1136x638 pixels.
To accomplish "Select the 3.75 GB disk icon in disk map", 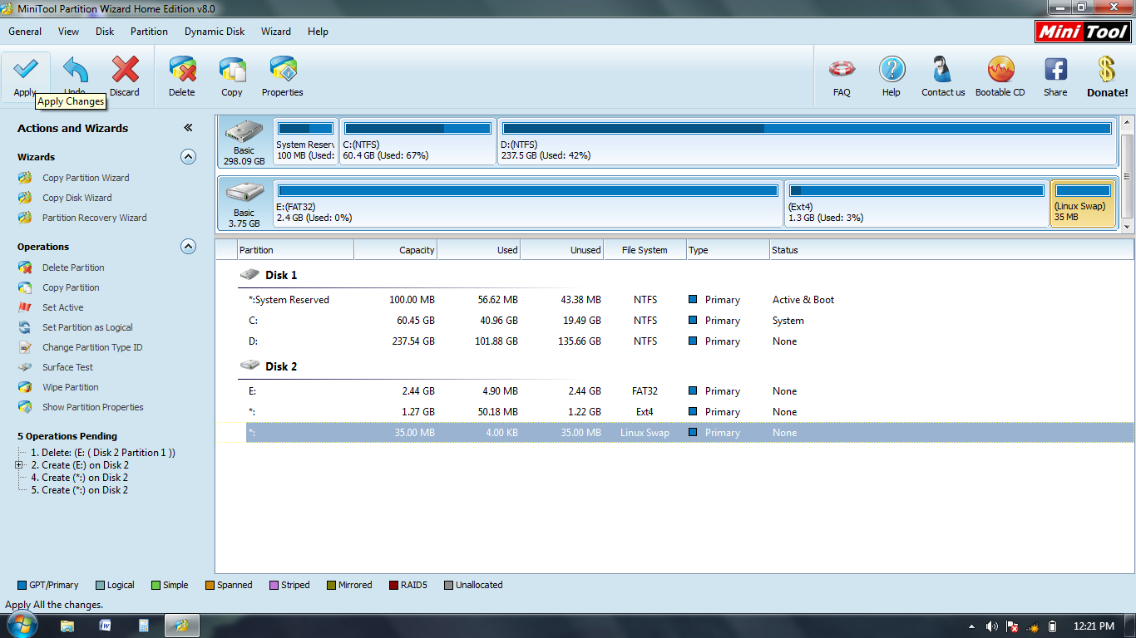I will (244, 194).
